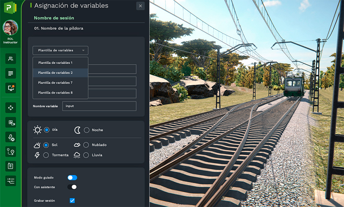Choose Plantilla de variables 2
This screenshot has width=344, height=207.
[x=60, y=73]
